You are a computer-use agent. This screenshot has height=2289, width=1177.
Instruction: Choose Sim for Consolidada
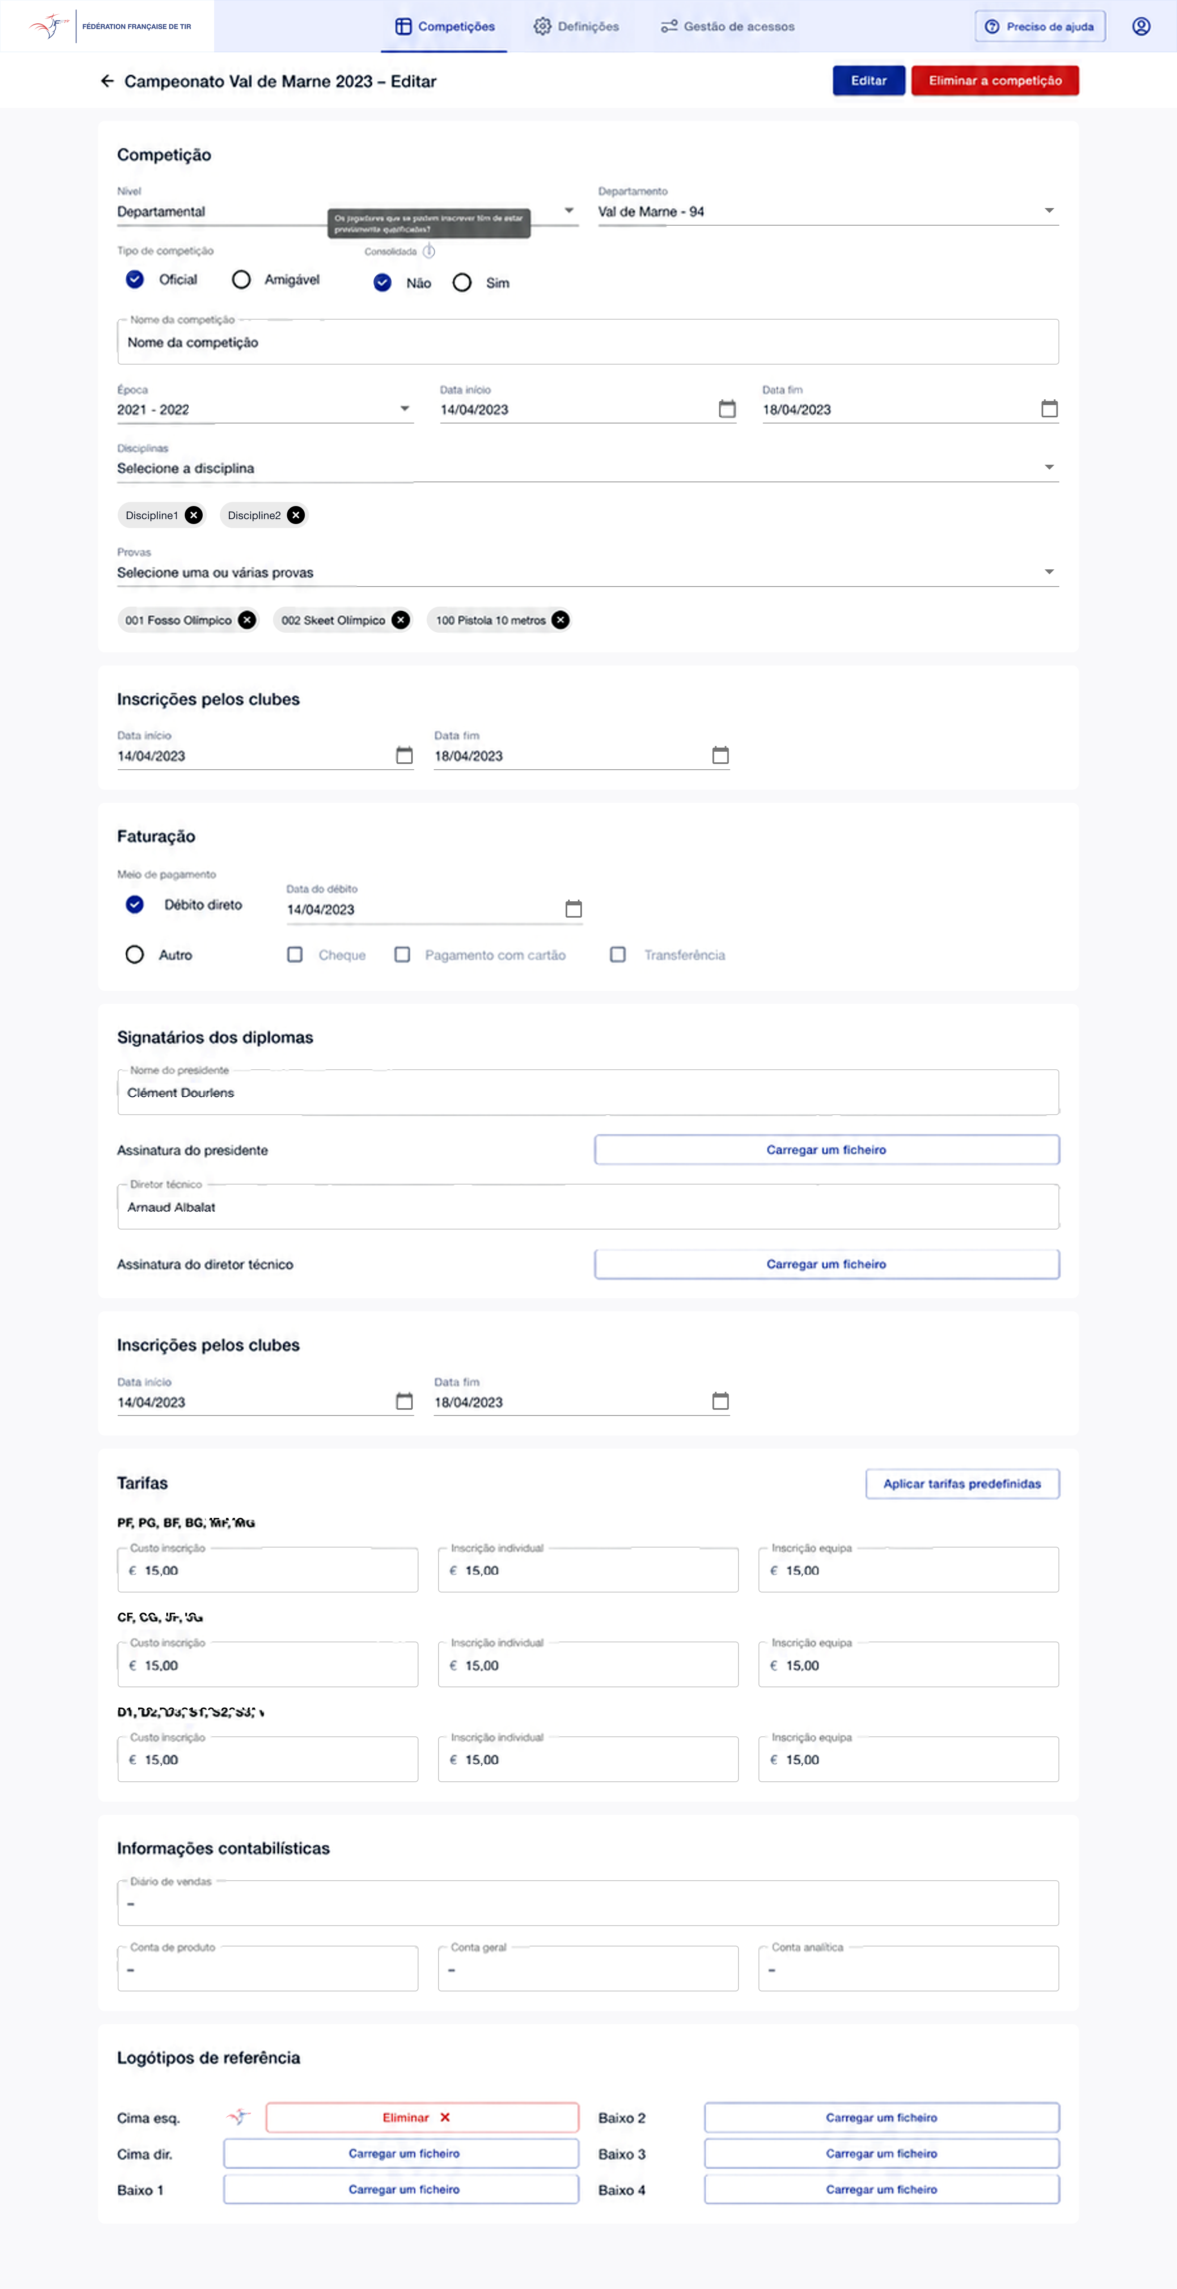462,282
